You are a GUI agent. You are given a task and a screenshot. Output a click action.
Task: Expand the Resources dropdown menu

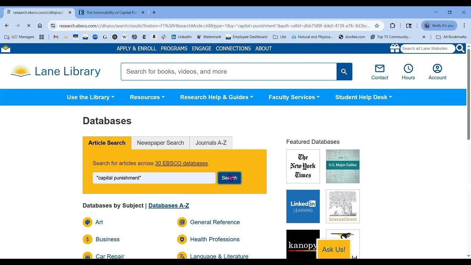tap(147, 97)
